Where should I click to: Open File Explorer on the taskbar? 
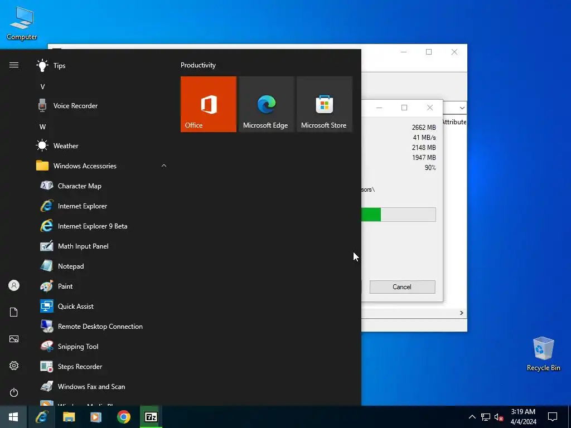[x=69, y=417]
